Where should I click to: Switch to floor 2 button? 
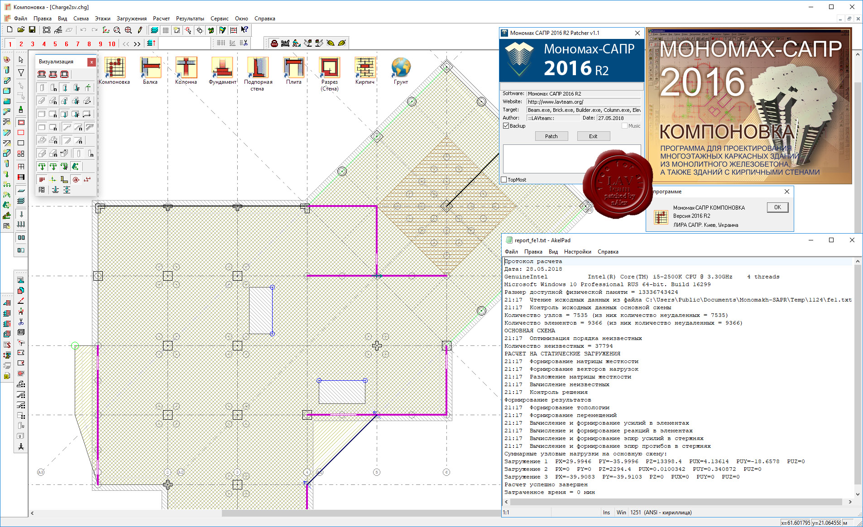(x=21, y=44)
